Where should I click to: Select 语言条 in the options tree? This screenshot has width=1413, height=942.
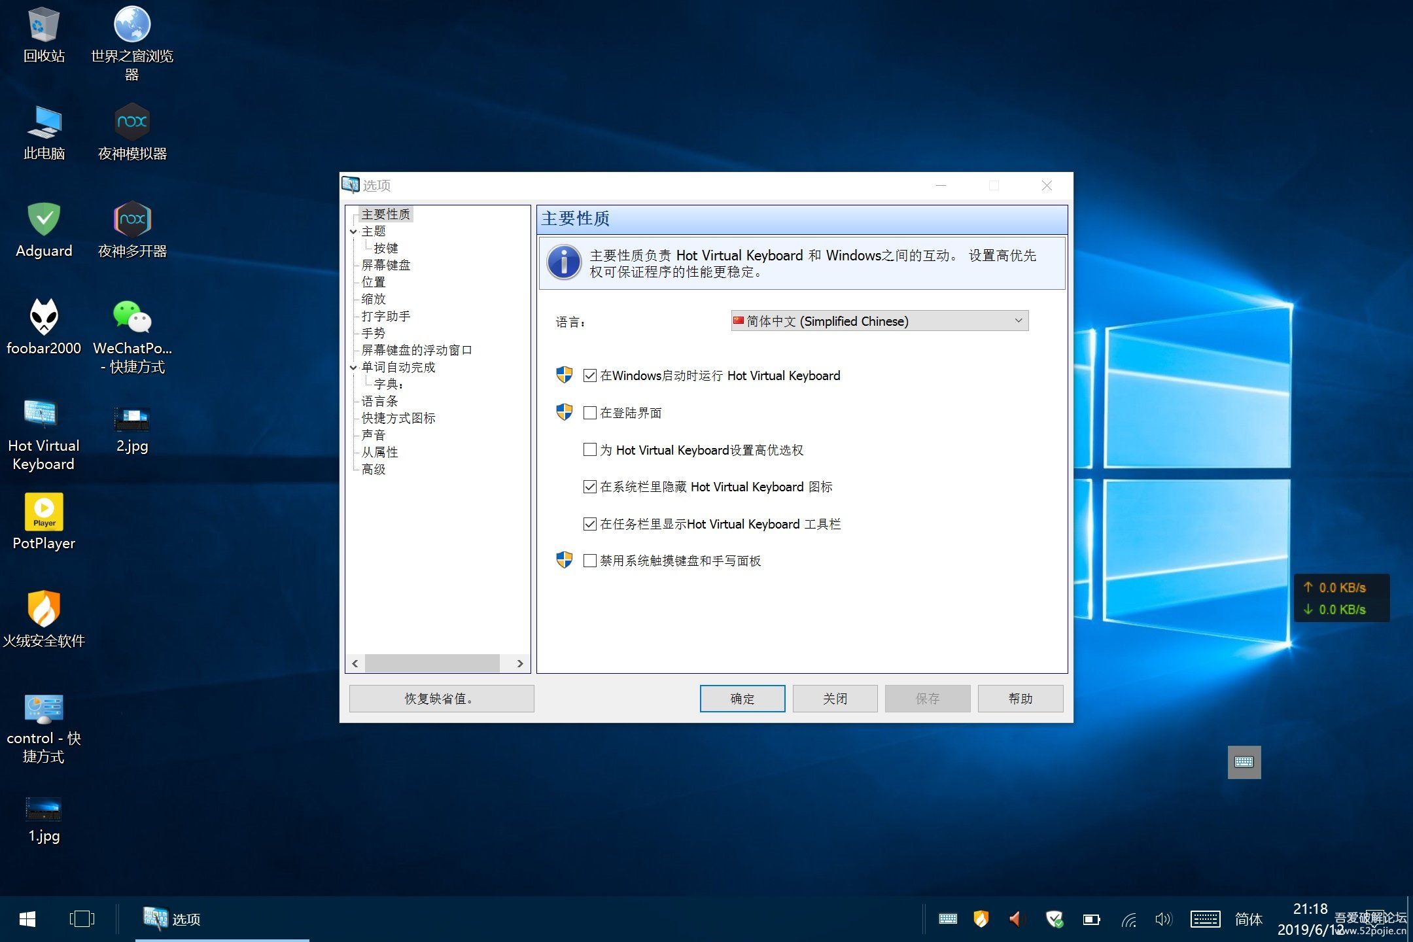point(379,402)
